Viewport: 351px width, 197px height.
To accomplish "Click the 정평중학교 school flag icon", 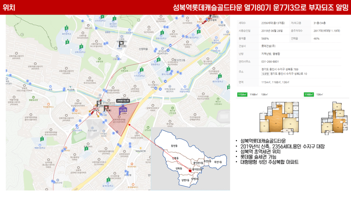I will (158, 60).
